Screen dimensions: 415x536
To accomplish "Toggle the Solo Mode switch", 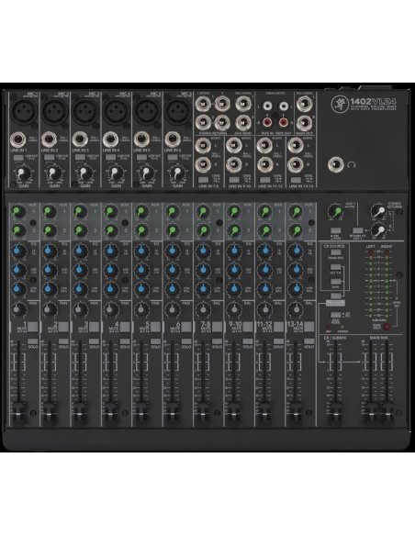I will (x=335, y=315).
